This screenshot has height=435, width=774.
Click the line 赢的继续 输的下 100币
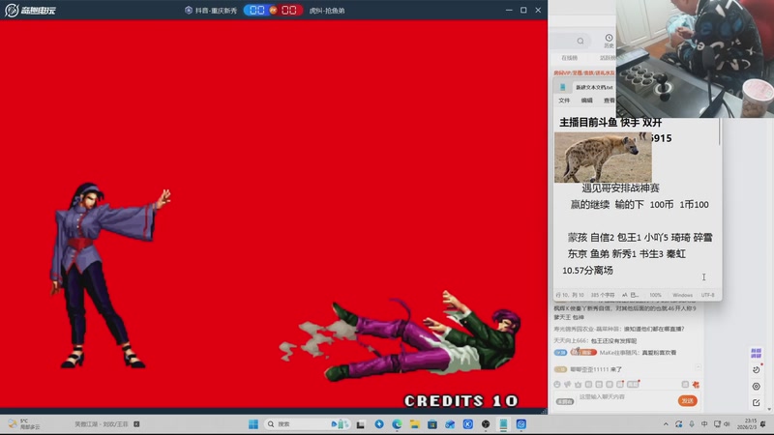(x=622, y=205)
